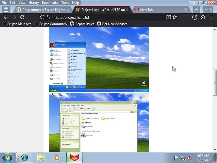Click the site security padlock icon
This screenshot has height=163, width=217.
click(x=48, y=17)
